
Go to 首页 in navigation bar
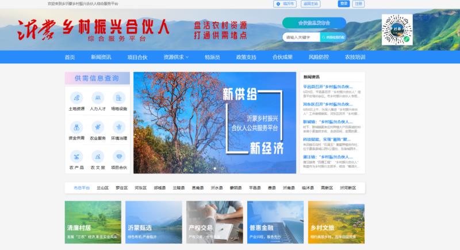(70, 57)
